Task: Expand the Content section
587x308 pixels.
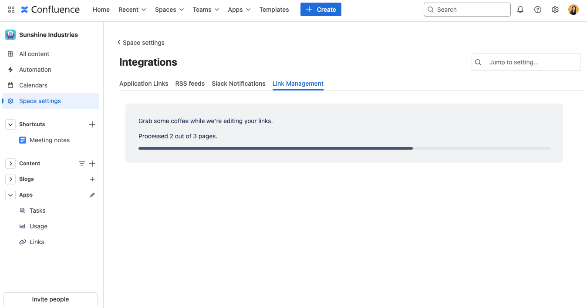Action: click(x=10, y=163)
